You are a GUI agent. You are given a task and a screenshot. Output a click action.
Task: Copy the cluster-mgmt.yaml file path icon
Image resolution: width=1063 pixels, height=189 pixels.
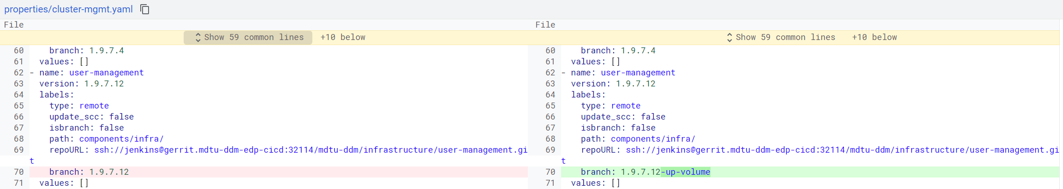pyautogui.click(x=145, y=9)
